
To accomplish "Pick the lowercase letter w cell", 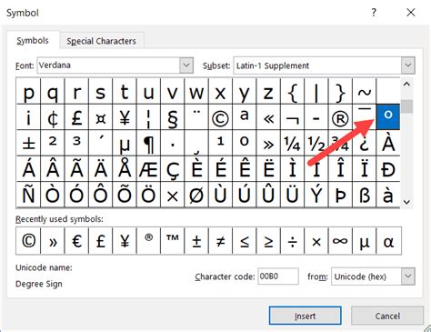I will pos(196,91).
